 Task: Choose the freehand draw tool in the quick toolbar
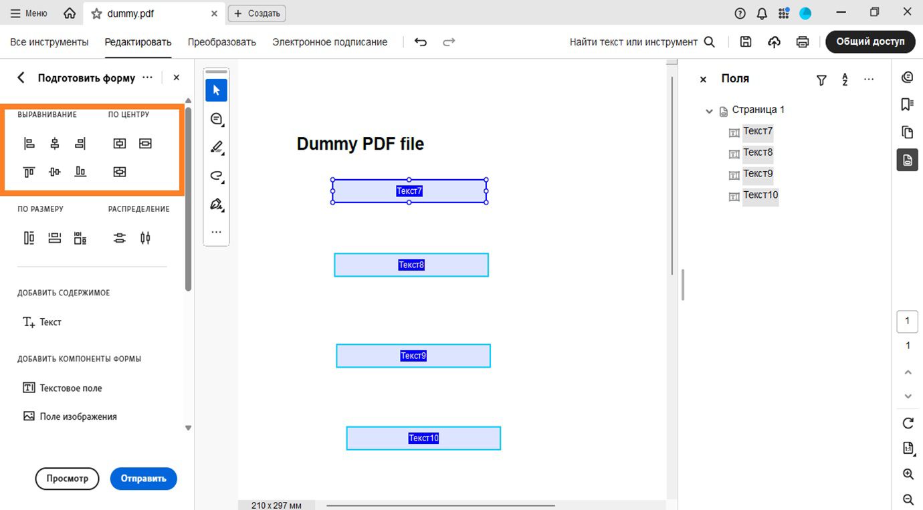216,176
